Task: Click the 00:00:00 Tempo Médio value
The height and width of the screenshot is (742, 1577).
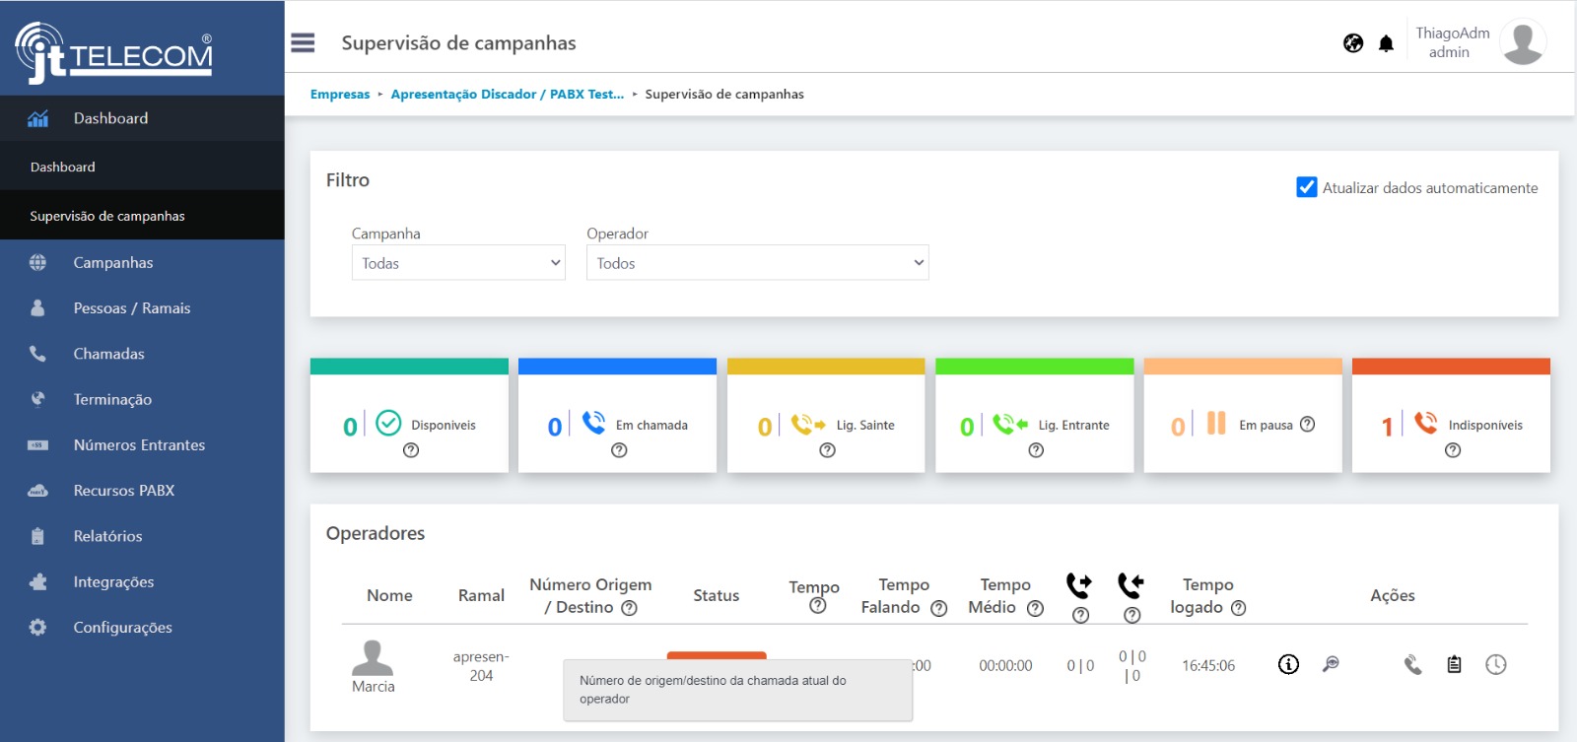Action: (x=1005, y=666)
